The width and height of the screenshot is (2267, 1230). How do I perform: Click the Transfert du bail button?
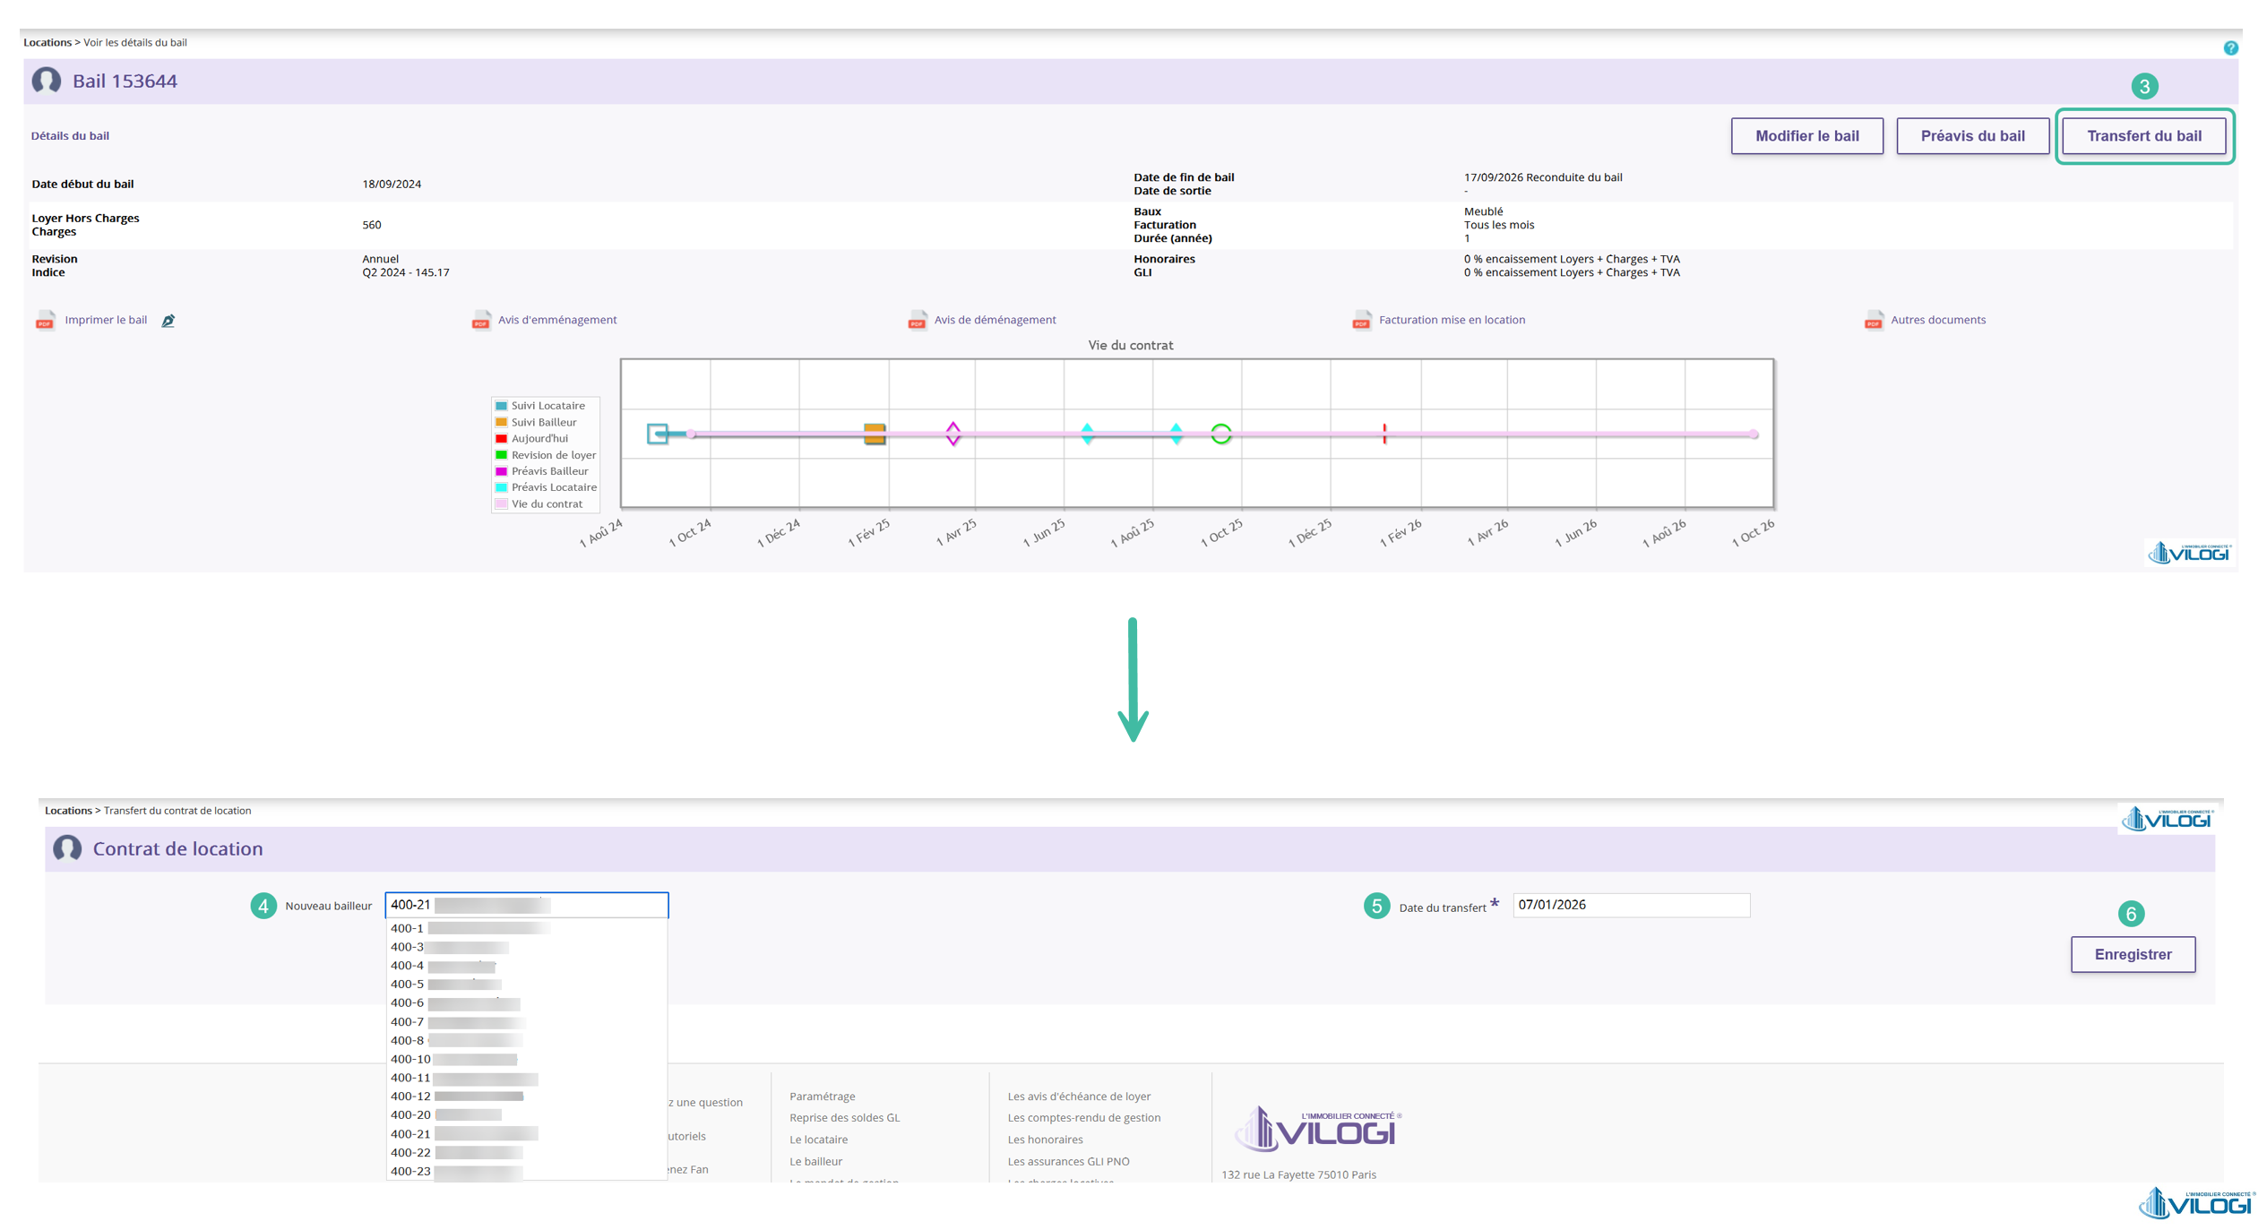(x=2143, y=136)
